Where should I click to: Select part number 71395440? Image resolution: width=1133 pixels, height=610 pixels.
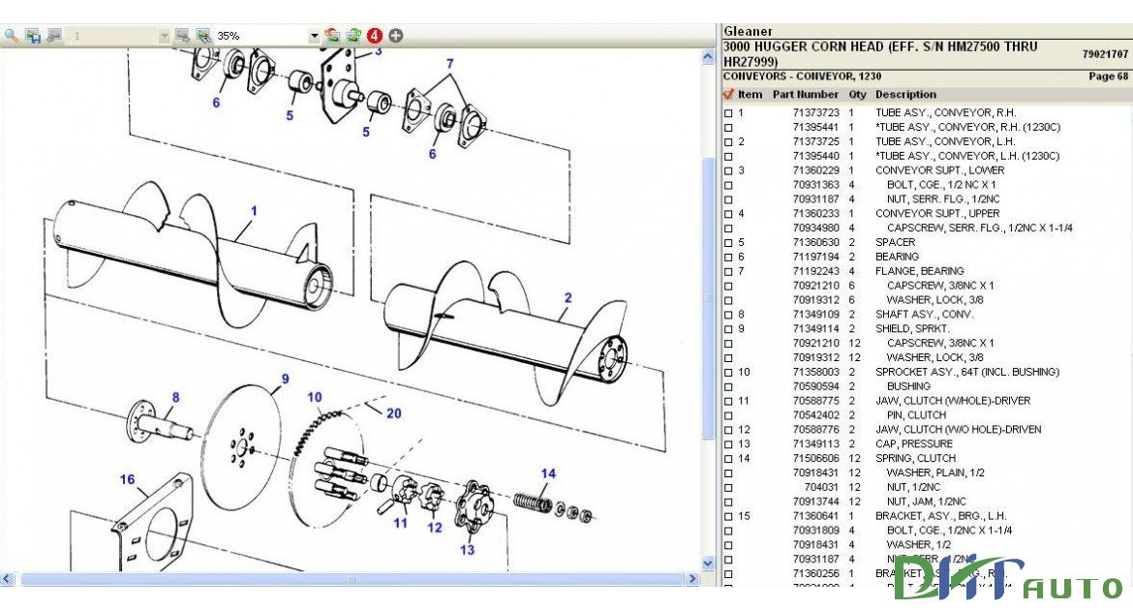(815, 156)
